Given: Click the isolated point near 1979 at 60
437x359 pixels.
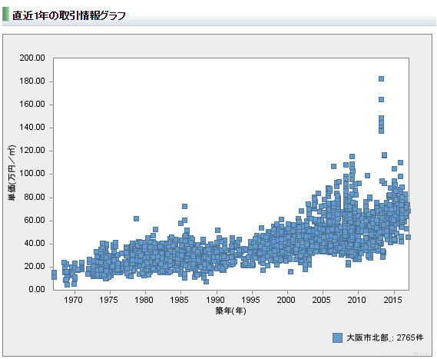Looking at the screenshot, I should coord(136,218).
